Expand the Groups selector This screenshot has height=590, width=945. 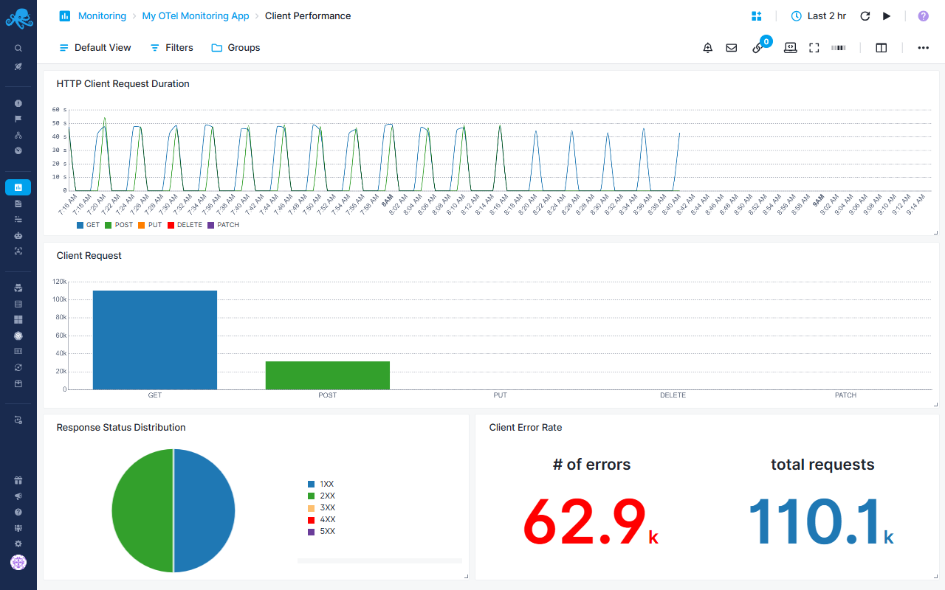[x=236, y=47]
